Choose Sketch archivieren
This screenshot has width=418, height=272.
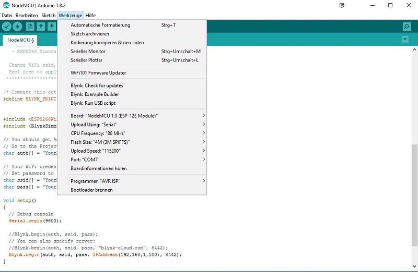coord(132,34)
